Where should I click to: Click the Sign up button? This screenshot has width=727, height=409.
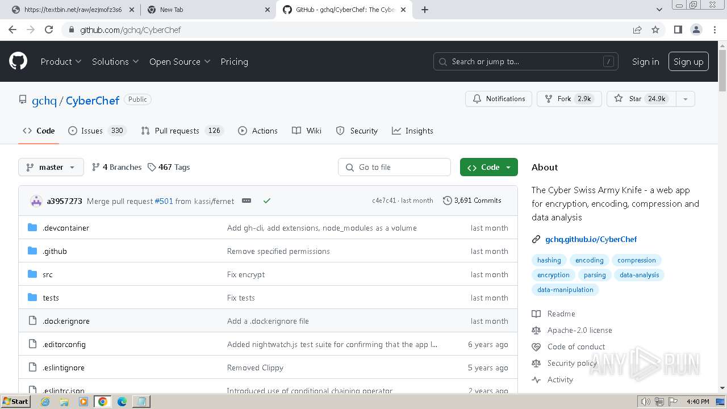pyautogui.click(x=688, y=61)
